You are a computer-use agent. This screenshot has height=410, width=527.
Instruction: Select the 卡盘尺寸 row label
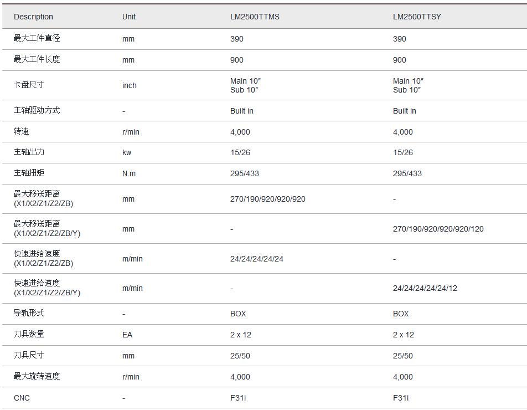(x=29, y=85)
